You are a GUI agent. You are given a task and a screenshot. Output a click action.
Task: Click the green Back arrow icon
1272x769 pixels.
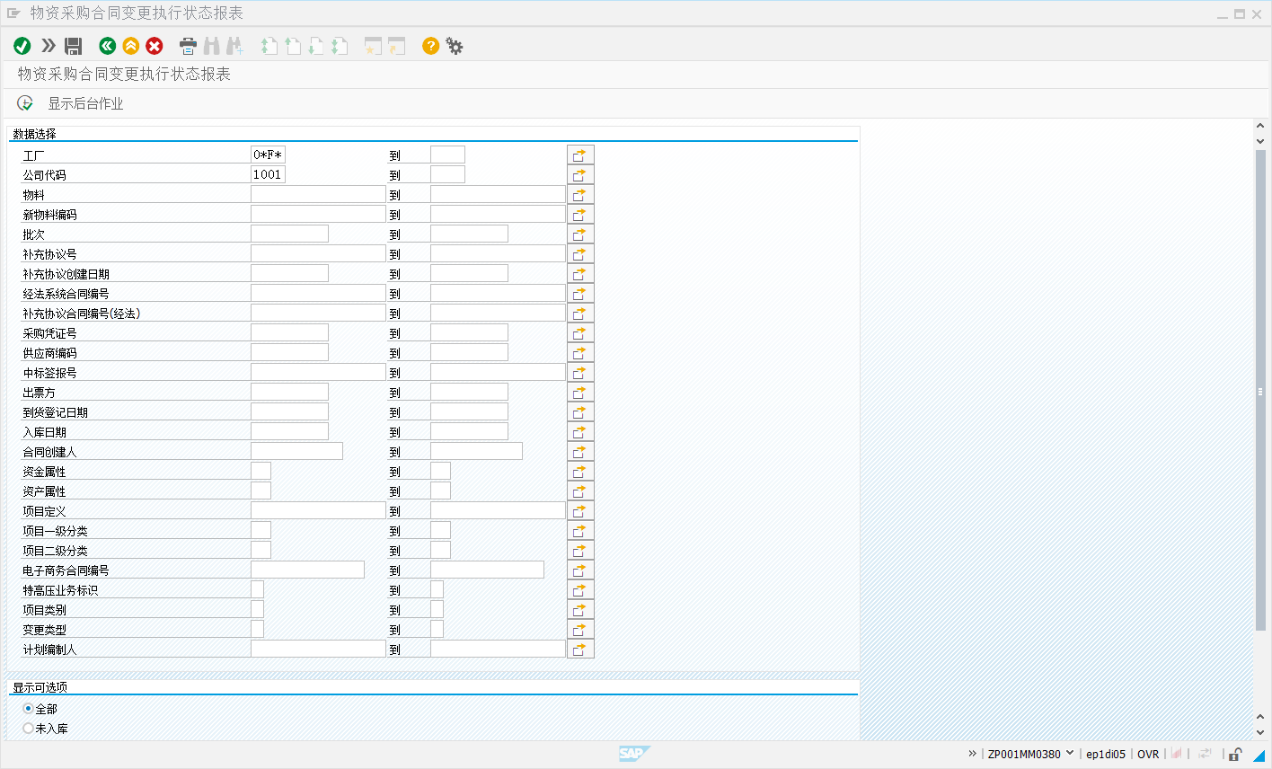click(108, 46)
